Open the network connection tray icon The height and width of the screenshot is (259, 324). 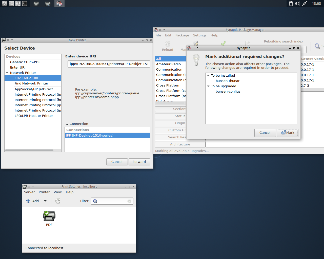[x=305, y=4]
